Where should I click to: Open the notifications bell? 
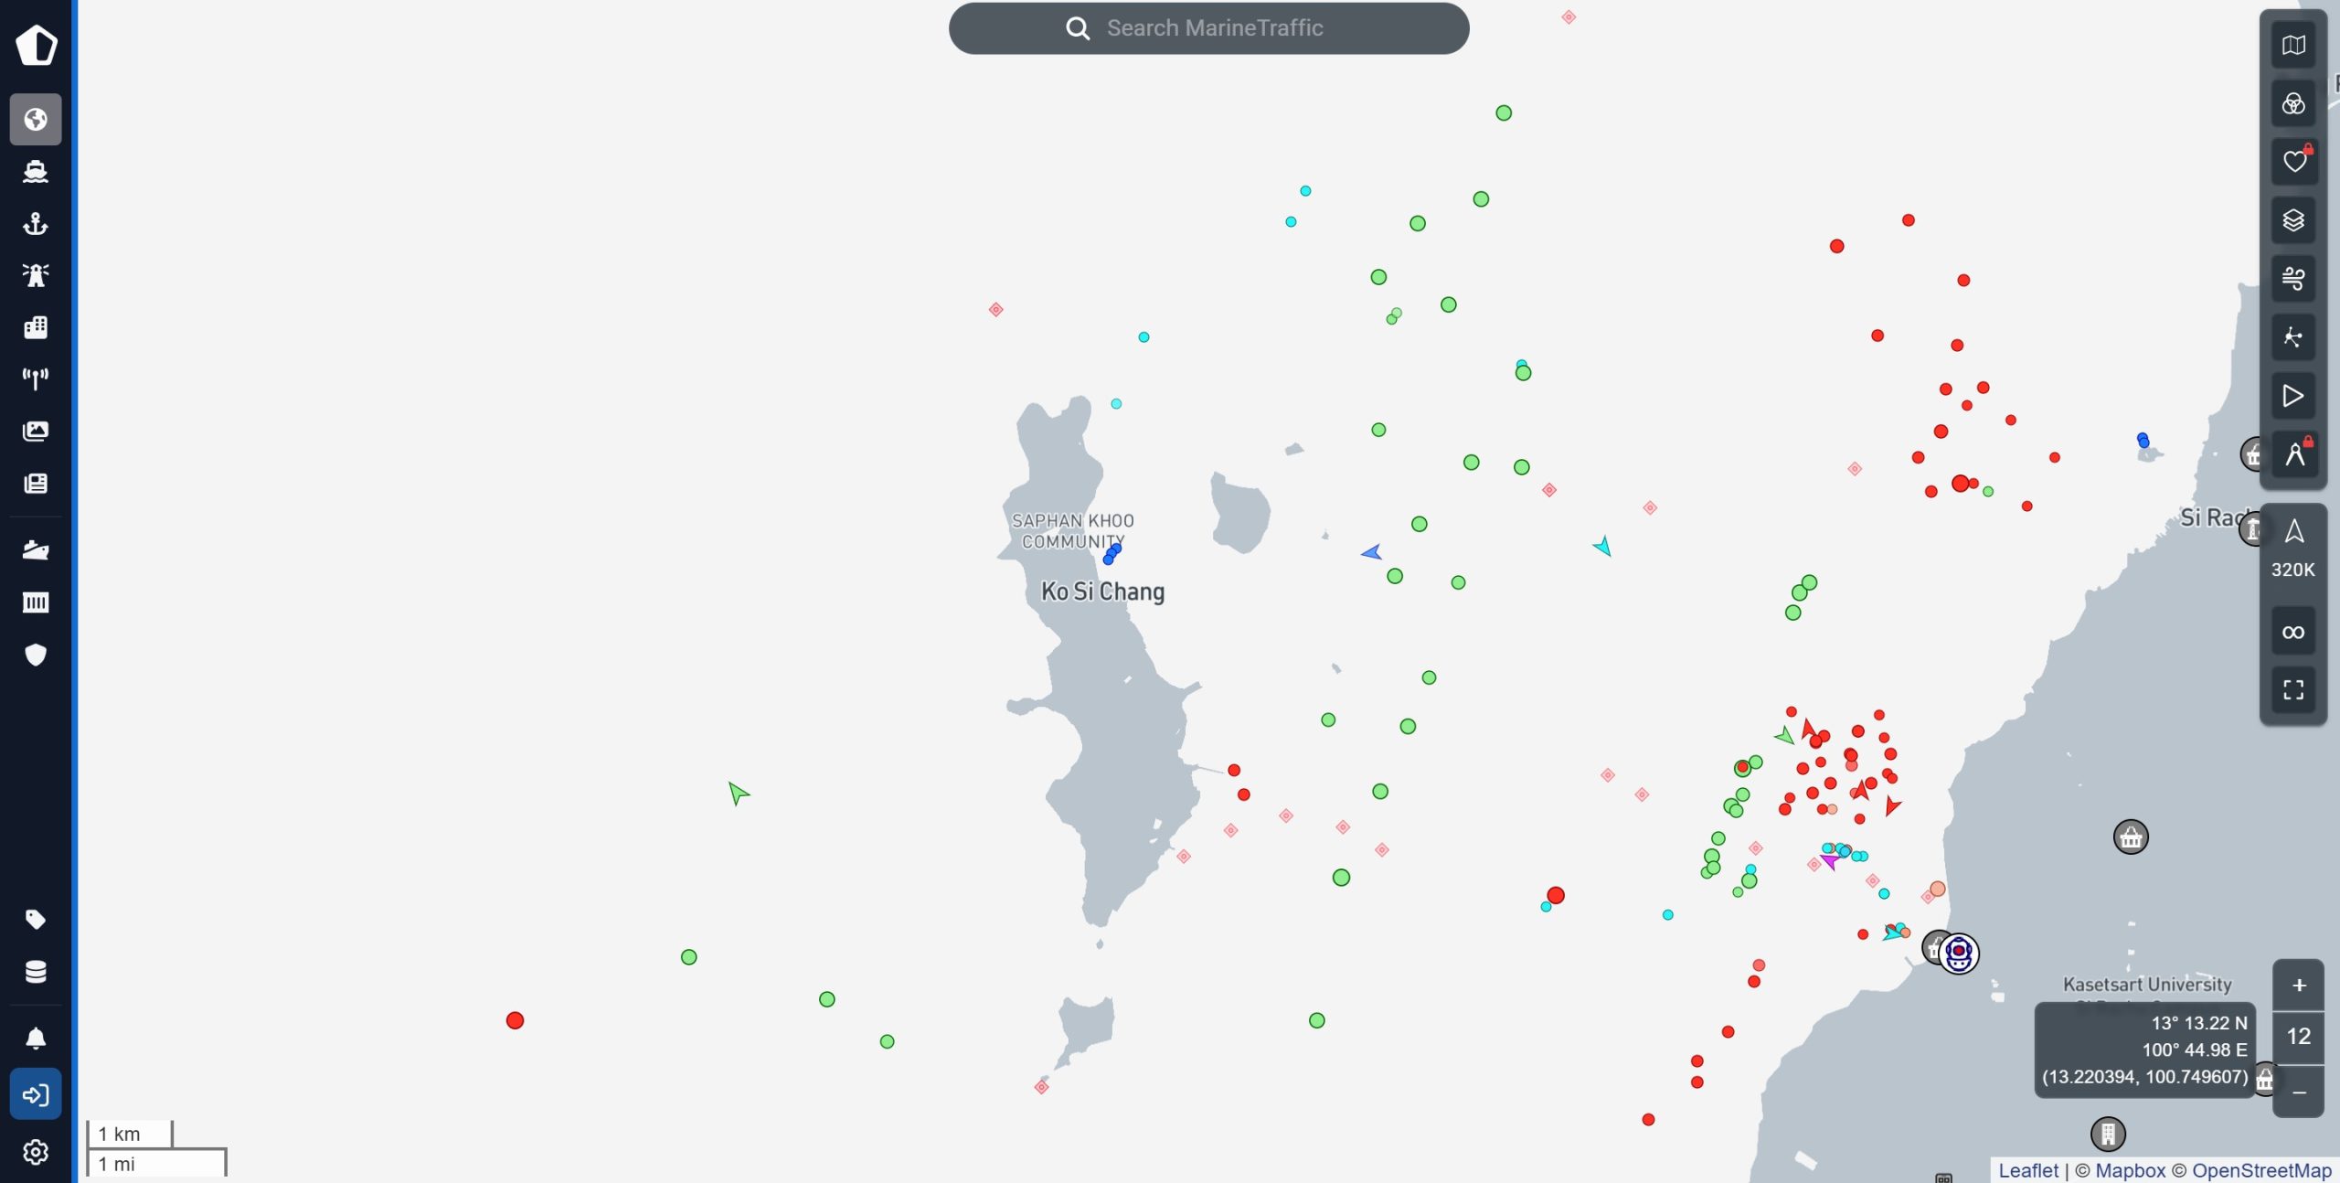click(36, 1036)
